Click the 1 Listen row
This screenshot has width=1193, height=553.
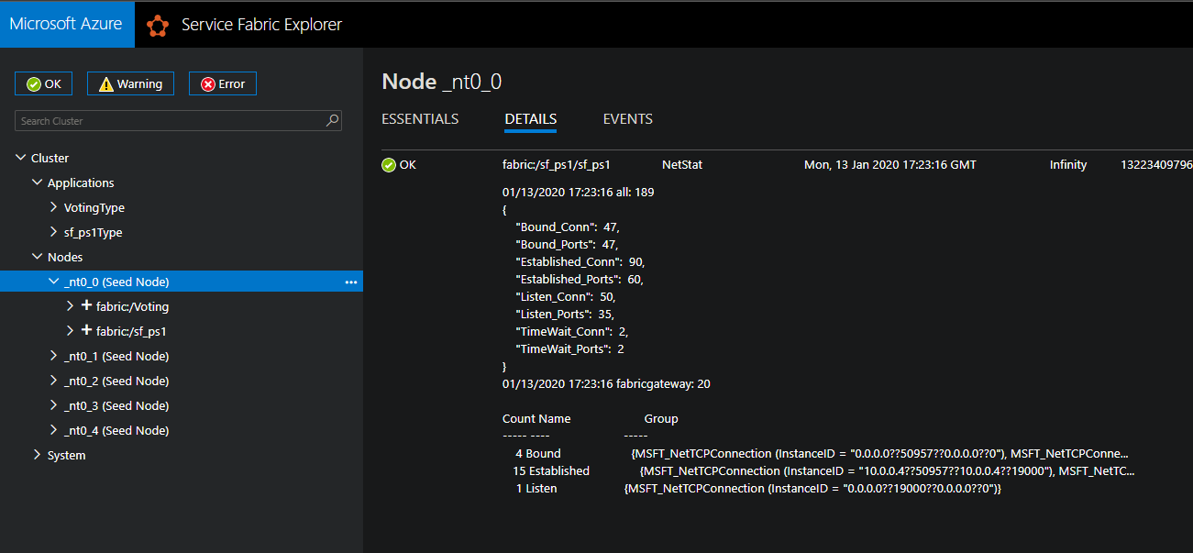[x=758, y=488]
